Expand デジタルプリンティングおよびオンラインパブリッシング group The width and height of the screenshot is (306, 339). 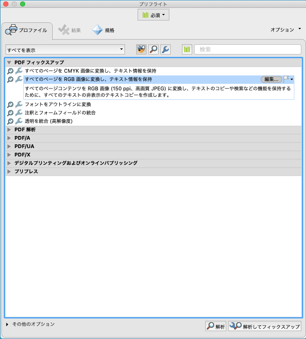pyautogui.click(x=9, y=163)
